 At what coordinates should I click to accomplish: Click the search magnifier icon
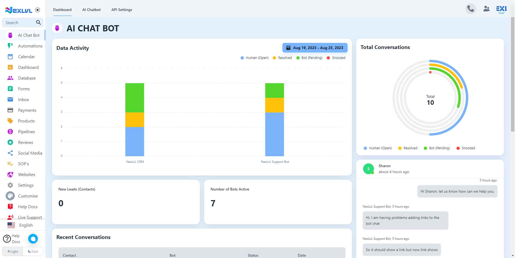(38, 23)
